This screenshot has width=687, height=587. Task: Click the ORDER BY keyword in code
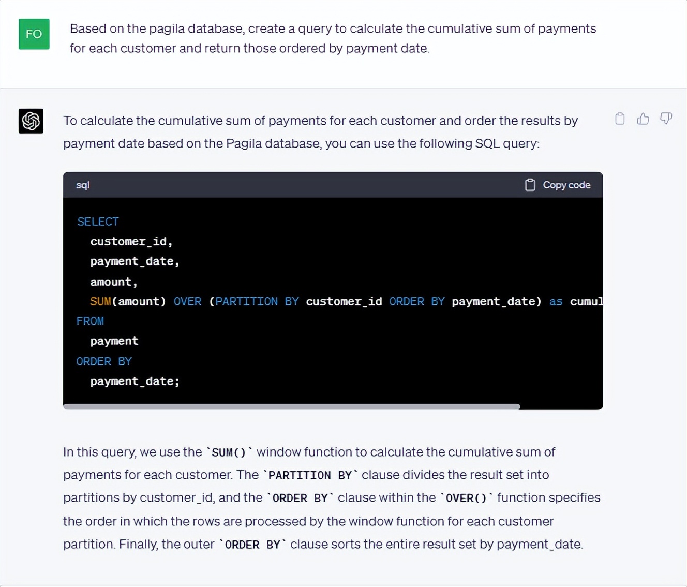point(104,361)
